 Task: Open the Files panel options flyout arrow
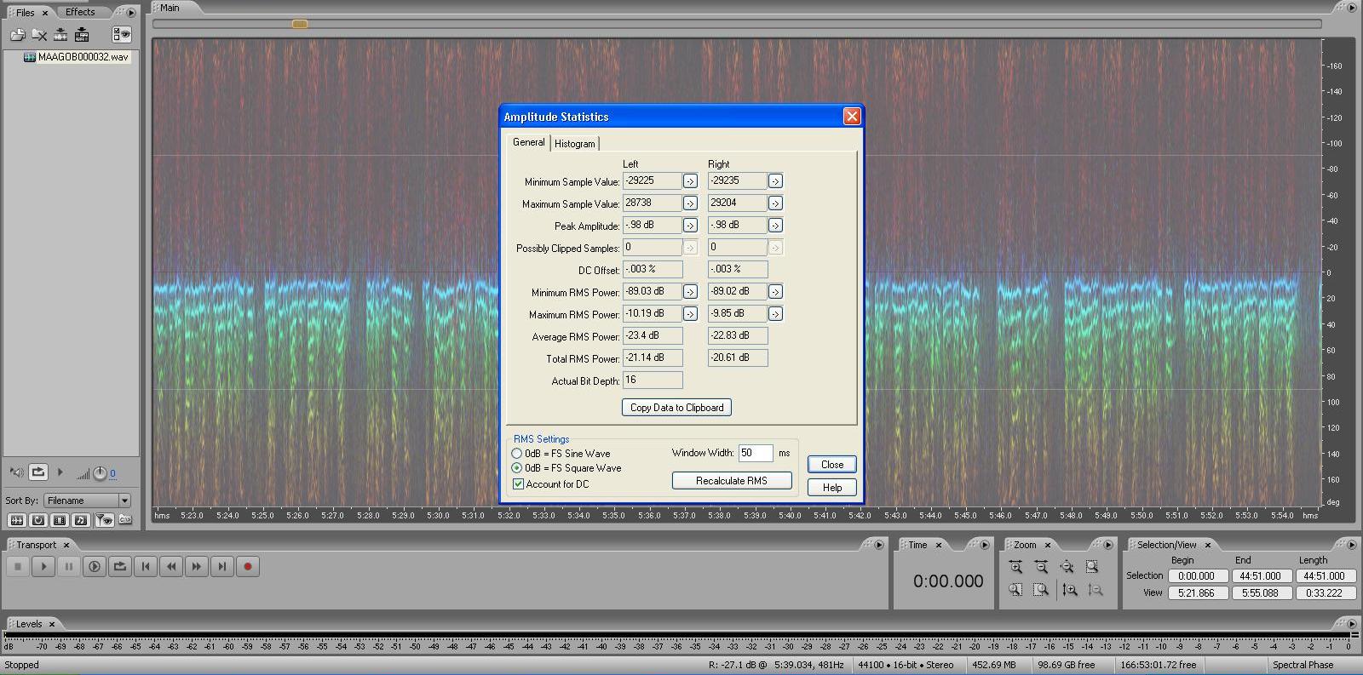pos(130,13)
